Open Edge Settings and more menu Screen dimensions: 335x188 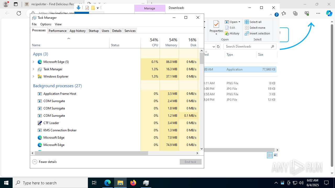coord(318,13)
